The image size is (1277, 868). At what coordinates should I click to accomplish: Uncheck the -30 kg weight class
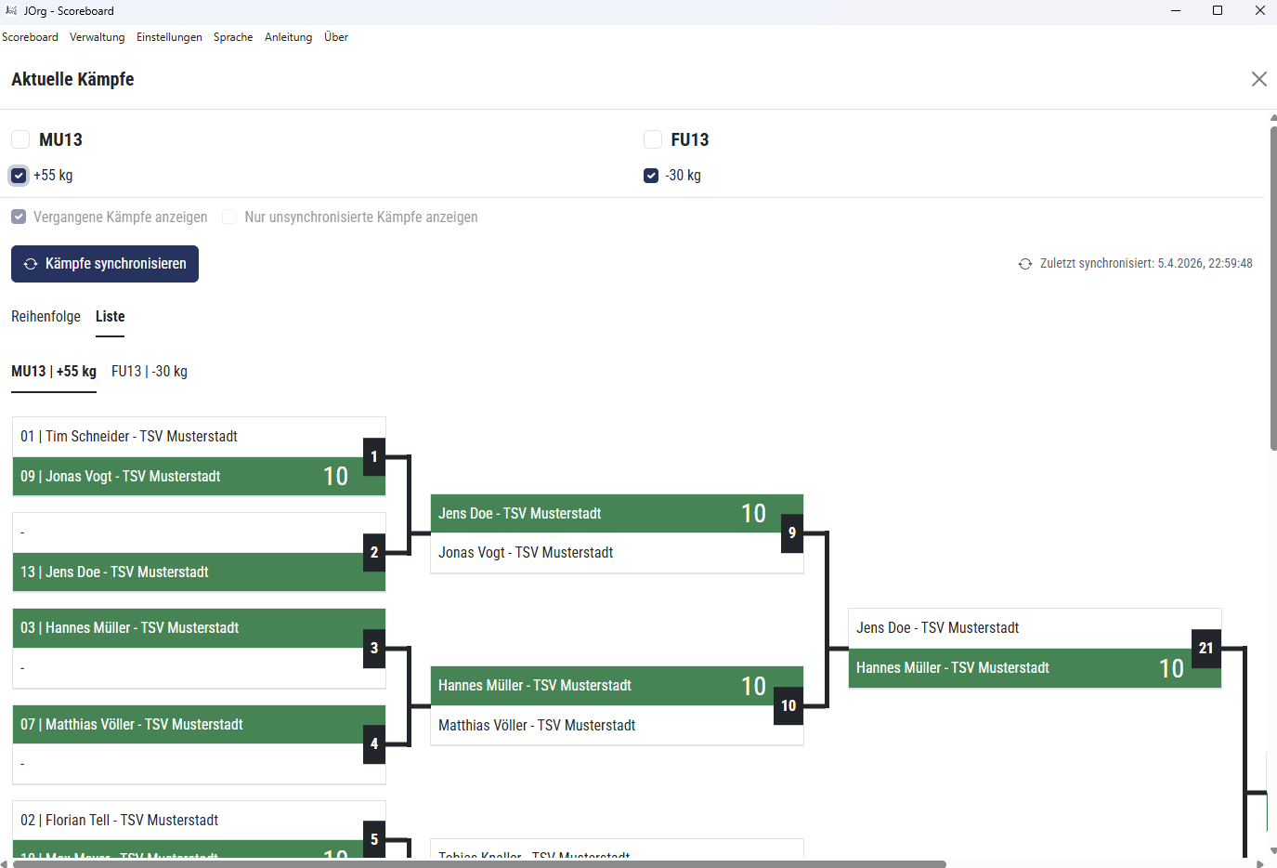pos(651,176)
